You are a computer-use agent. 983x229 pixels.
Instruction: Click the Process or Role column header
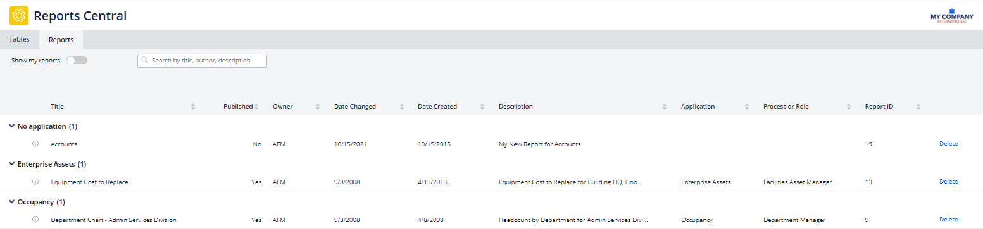click(786, 107)
